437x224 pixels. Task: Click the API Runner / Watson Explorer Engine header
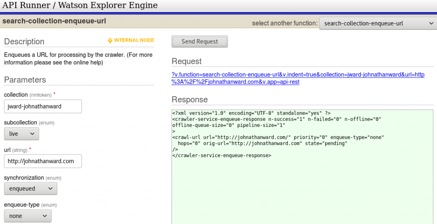(x=80, y=5)
